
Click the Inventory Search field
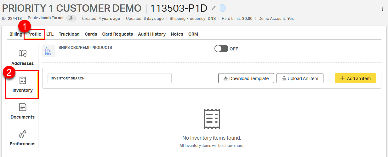(109, 78)
